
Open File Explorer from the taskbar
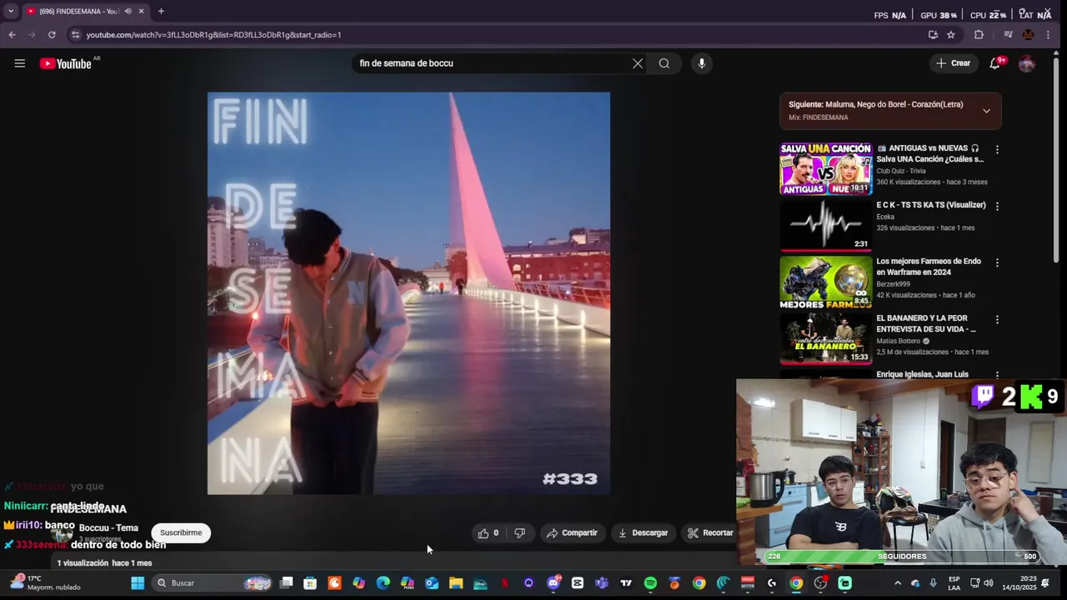[x=456, y=583]
